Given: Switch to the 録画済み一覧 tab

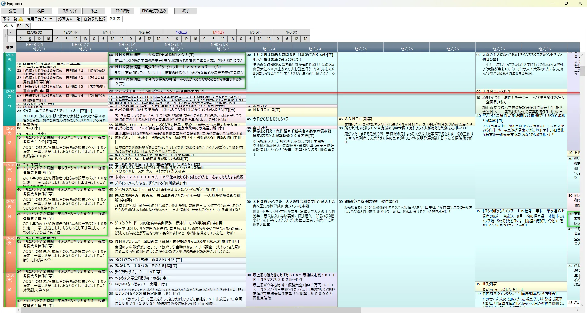Looking at the screenshot, I should pos(69,19).
